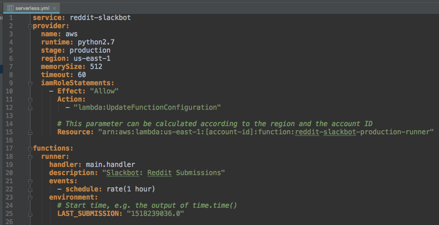Fold the functions section

pos(30,148)
